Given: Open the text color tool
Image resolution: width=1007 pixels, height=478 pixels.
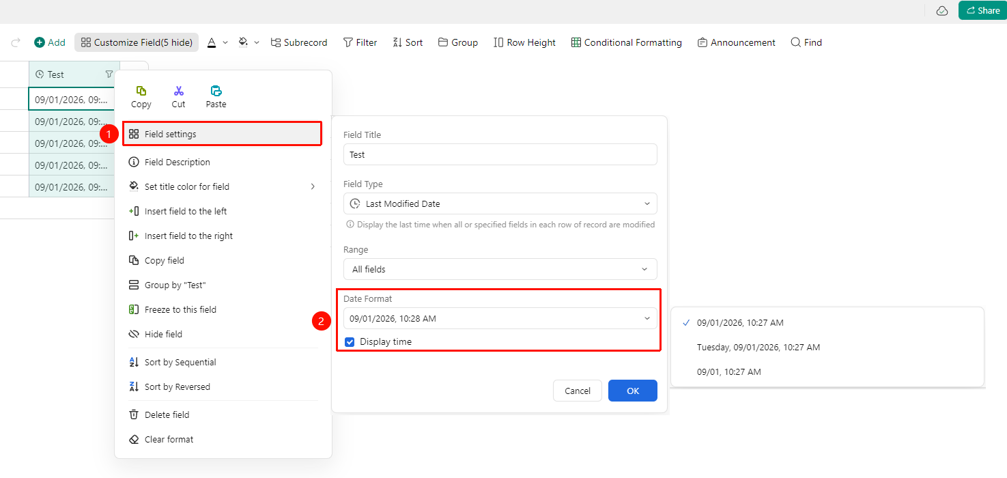Looking at the screenshot, I should click(x=212, y=42).
